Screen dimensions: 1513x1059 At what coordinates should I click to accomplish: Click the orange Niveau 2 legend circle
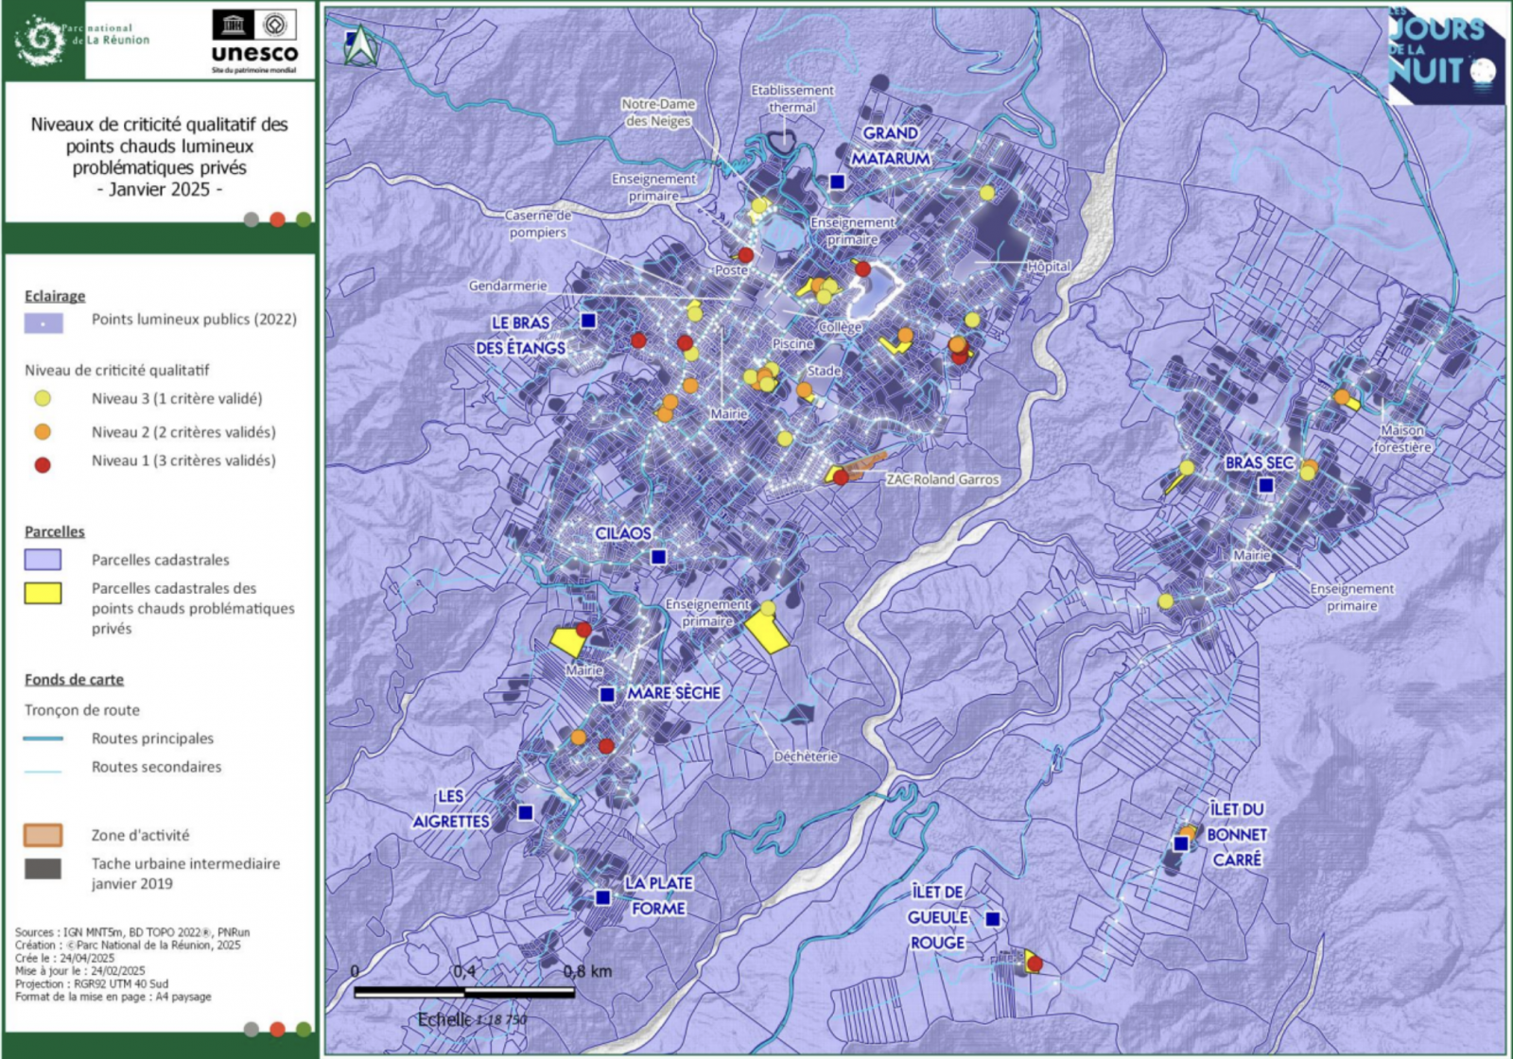[x=43, y=432]
